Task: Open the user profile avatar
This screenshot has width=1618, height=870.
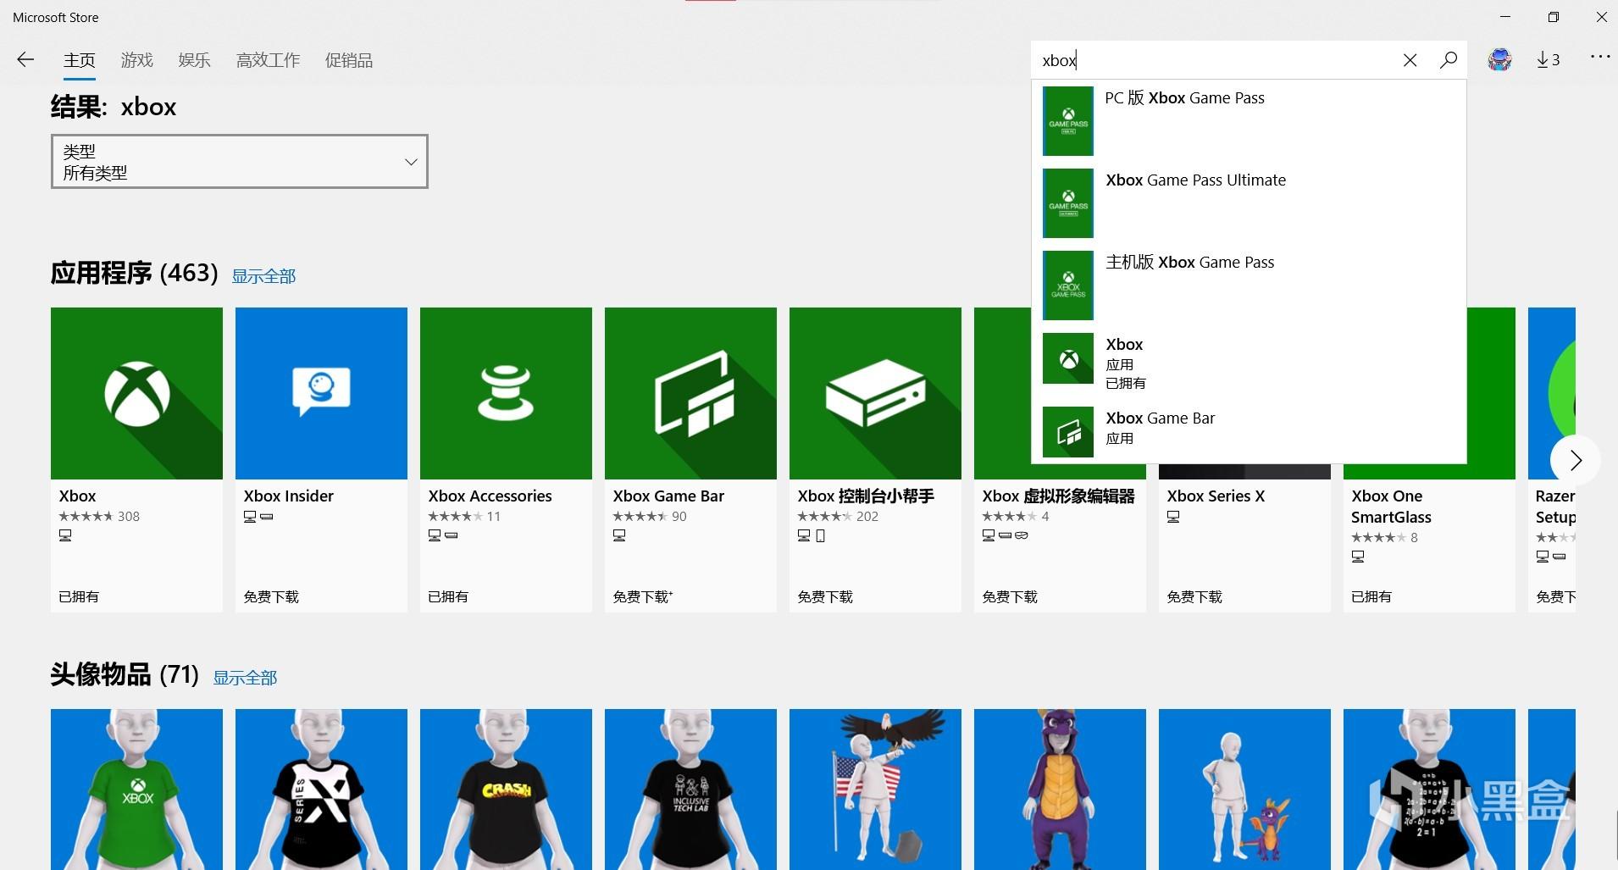Action: (x=1499, y=59)
